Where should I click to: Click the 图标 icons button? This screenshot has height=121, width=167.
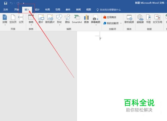point(67,19)
